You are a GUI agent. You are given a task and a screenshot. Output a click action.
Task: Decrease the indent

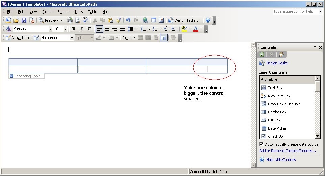[x=167, y=29]
